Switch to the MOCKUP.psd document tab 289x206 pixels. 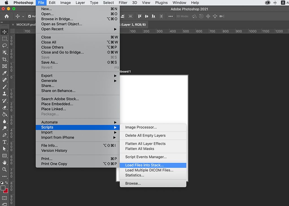pos(25,25)
